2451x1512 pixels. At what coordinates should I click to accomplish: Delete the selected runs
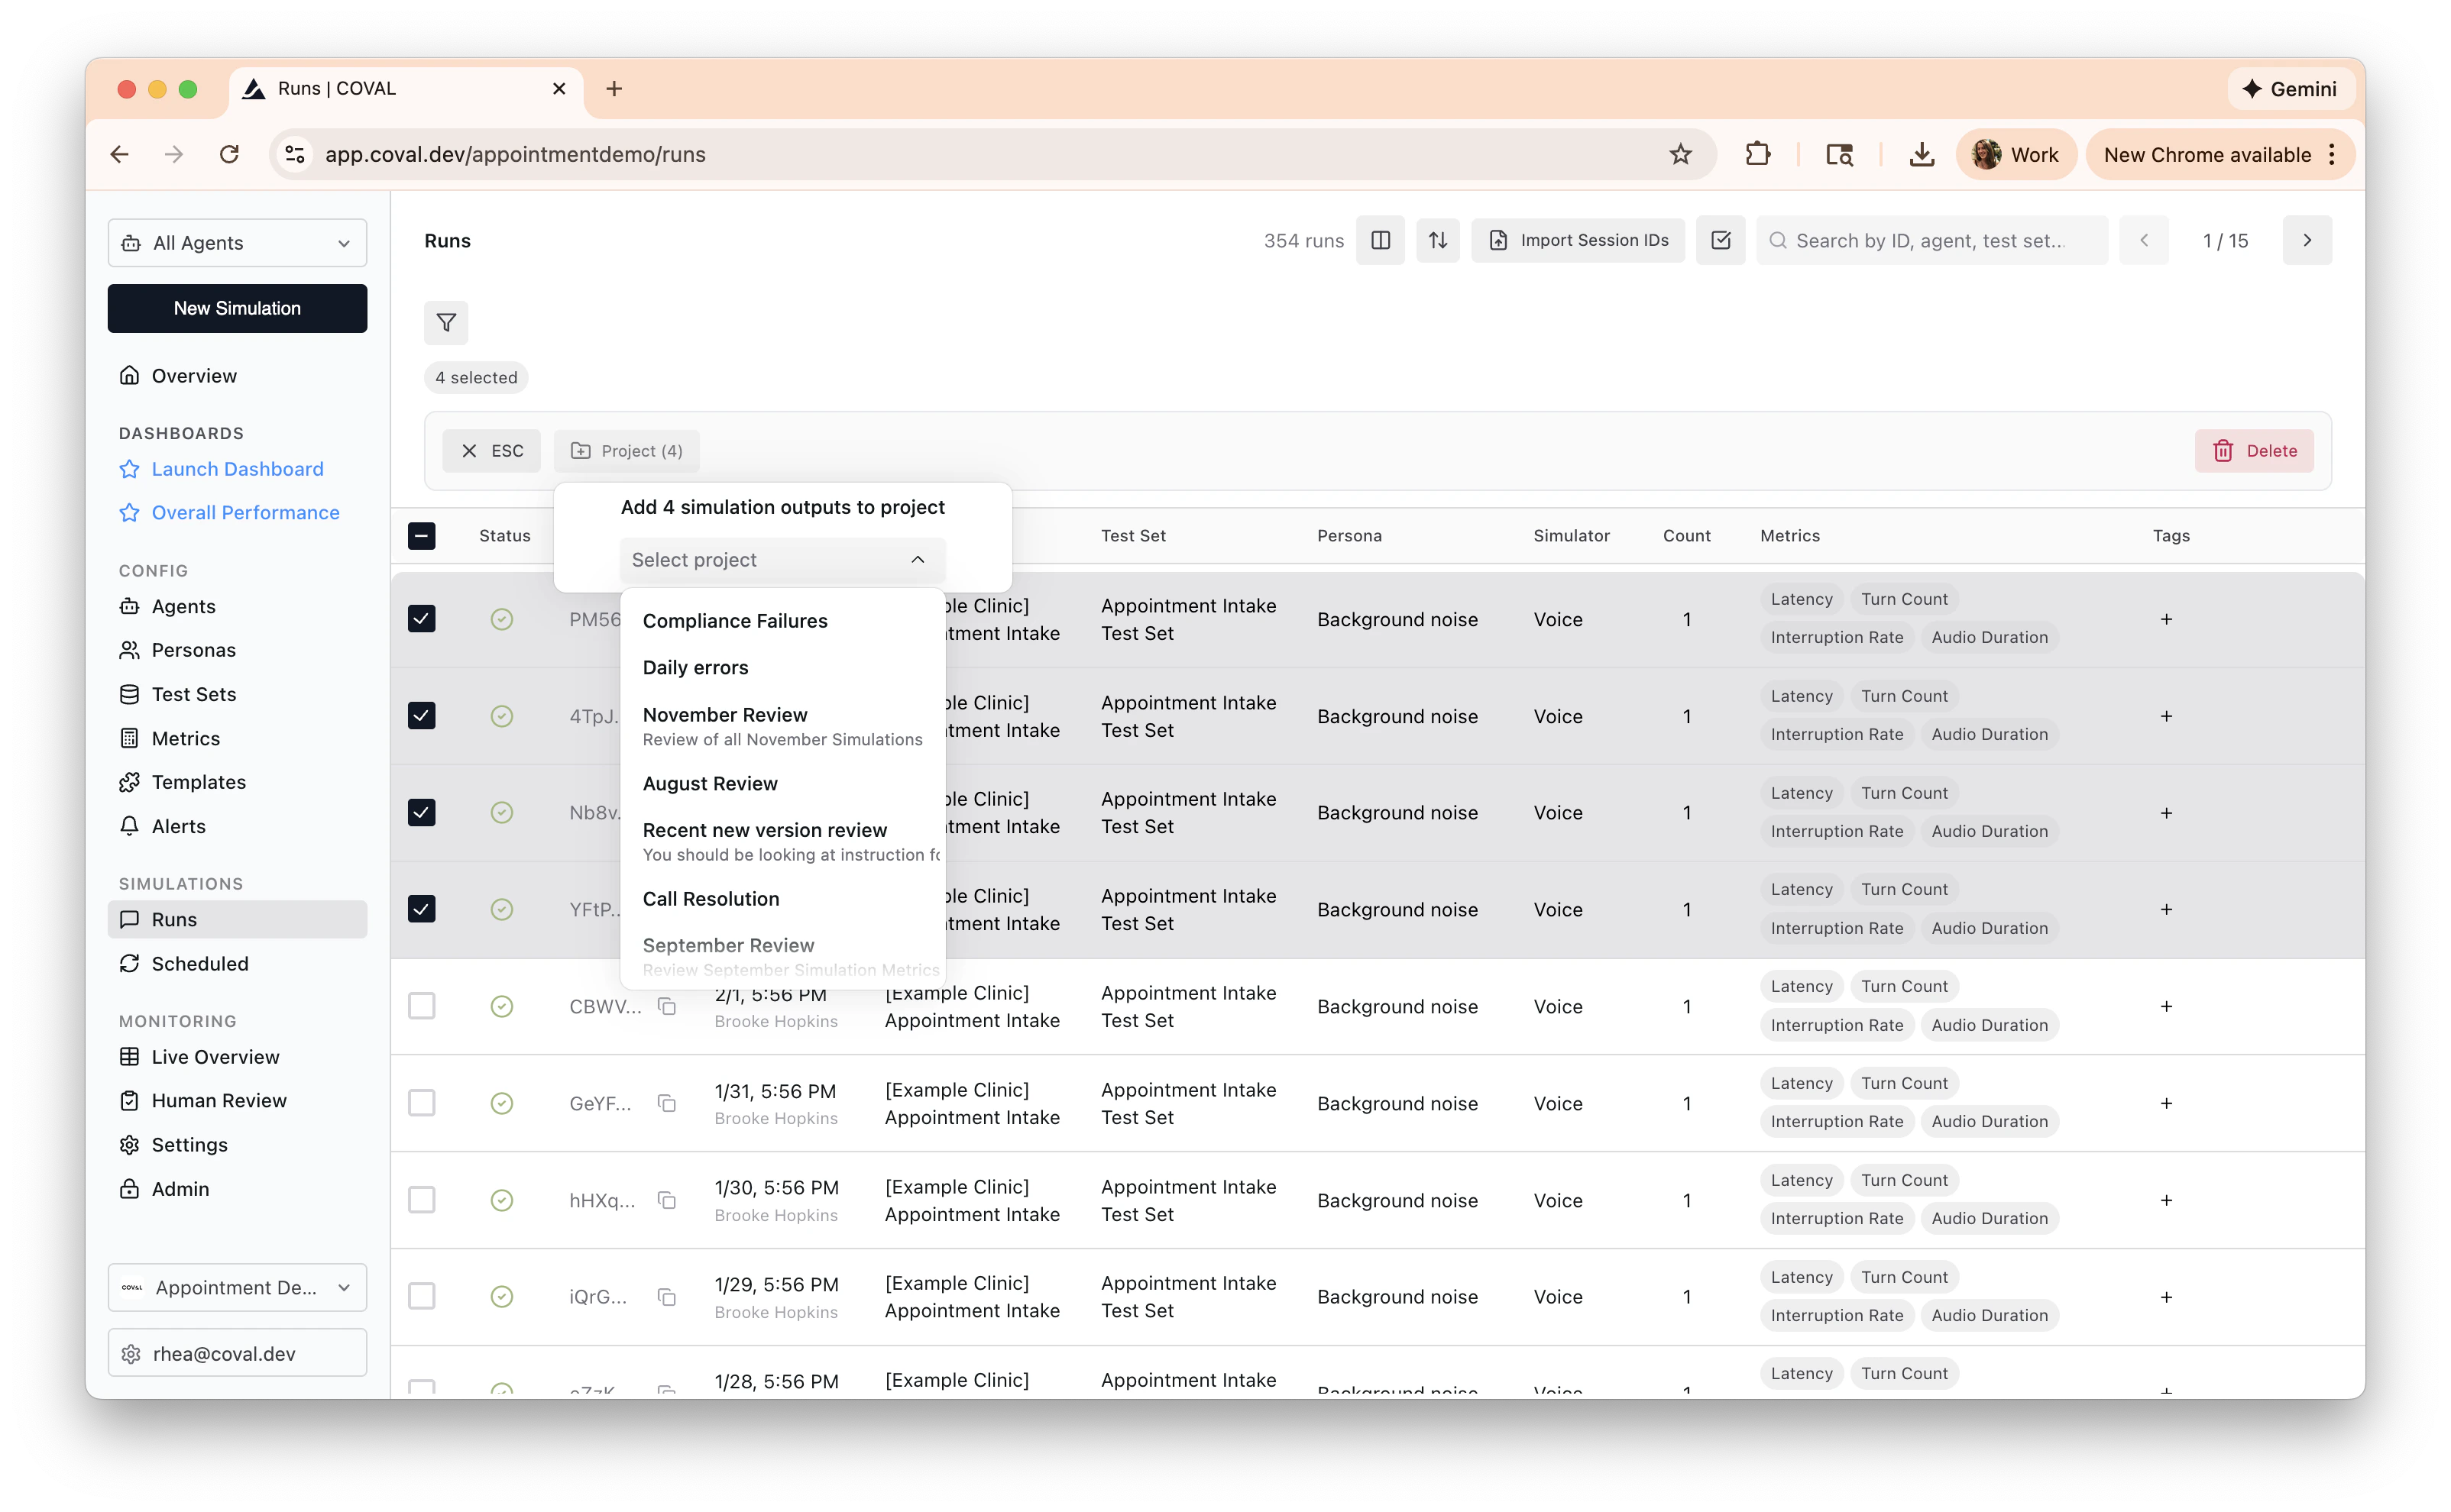click(x=2254, y=450)
